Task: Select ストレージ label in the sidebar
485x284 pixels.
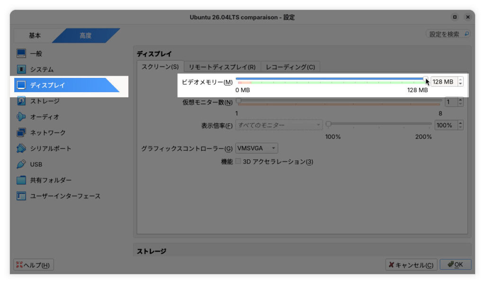Action: pos(45,101)
